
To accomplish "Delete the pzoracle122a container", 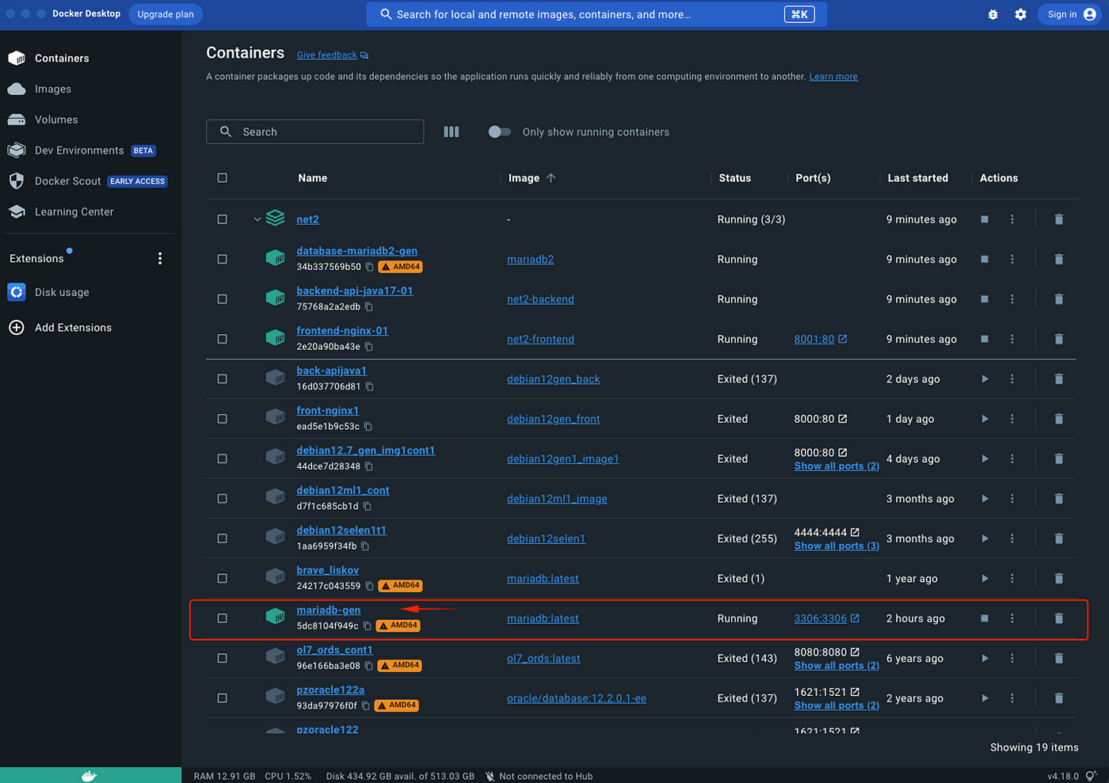I will click(1059, 698).
